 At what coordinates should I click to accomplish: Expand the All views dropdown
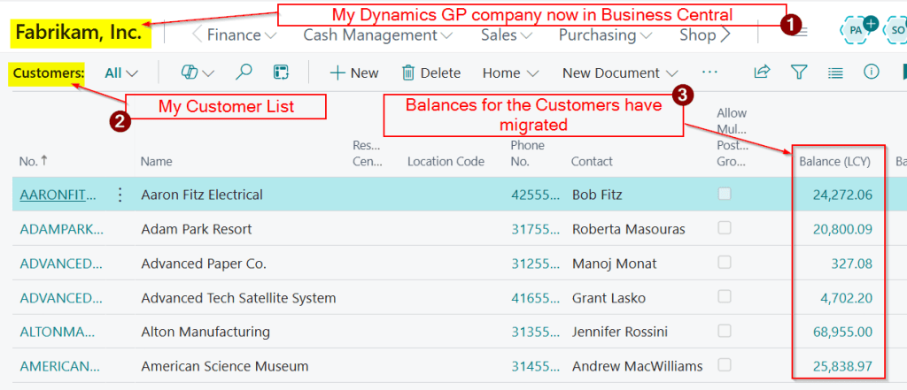coord(121,73)
